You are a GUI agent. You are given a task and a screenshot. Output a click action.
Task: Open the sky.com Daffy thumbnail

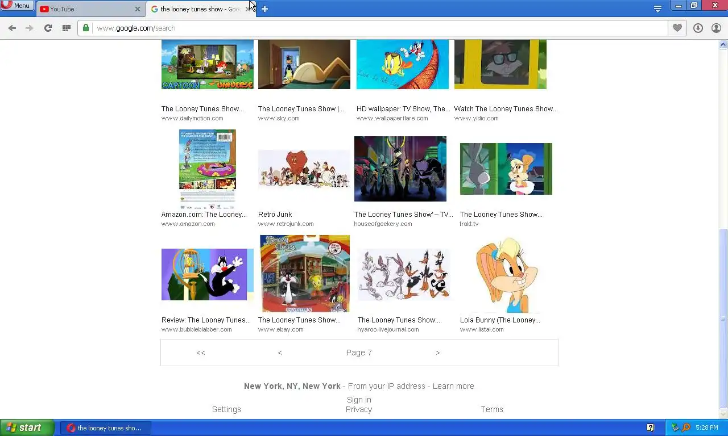click(x=304, y=64)
